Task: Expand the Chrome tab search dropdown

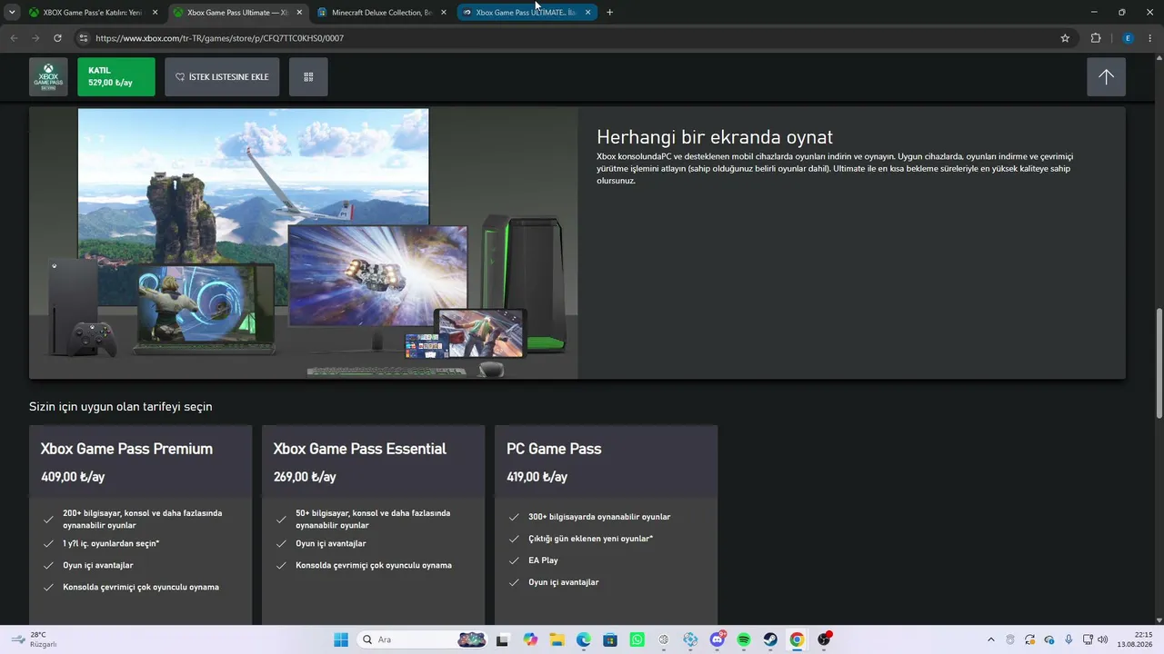Action: (x=12, y=13)
